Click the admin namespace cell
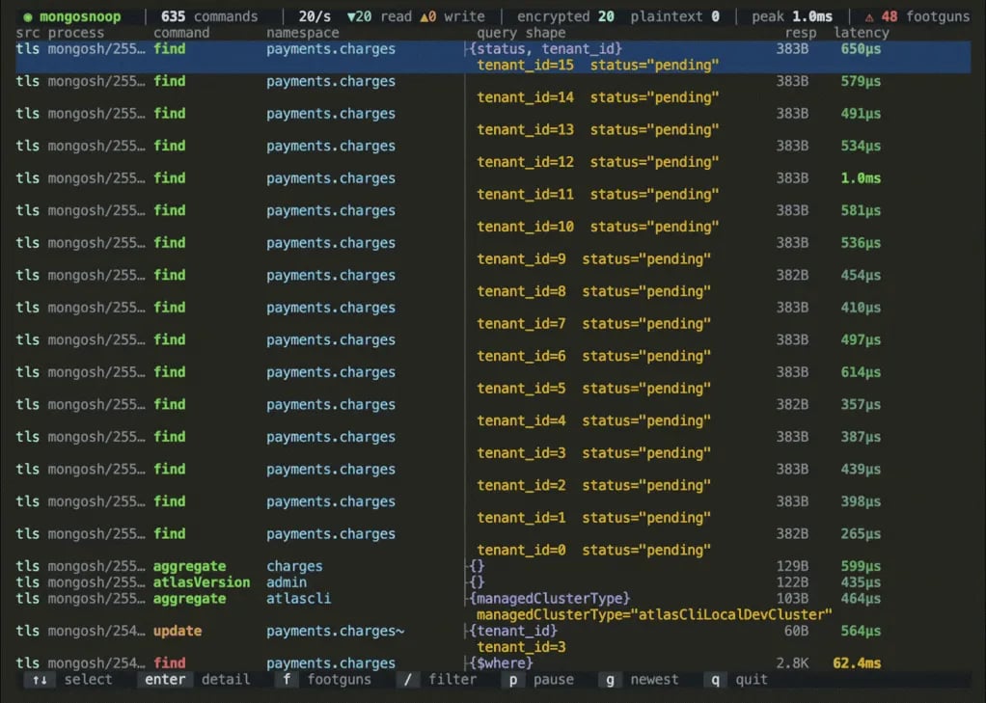 287,582
